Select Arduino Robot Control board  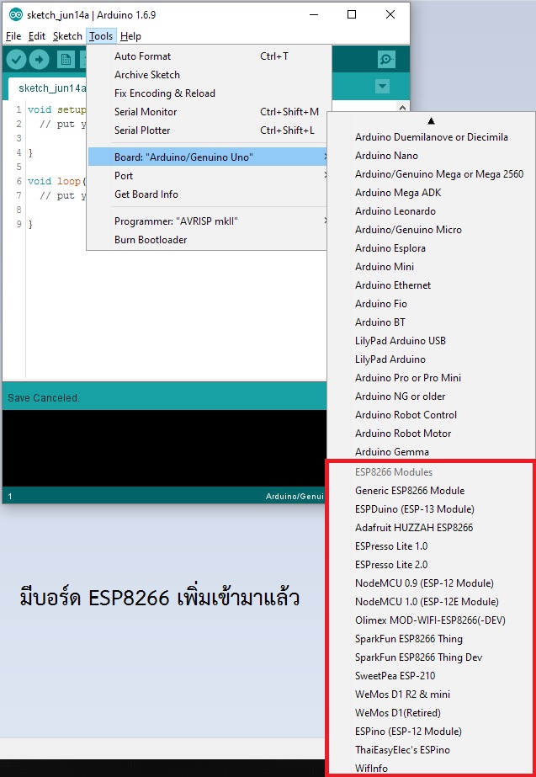coord(431,415)
